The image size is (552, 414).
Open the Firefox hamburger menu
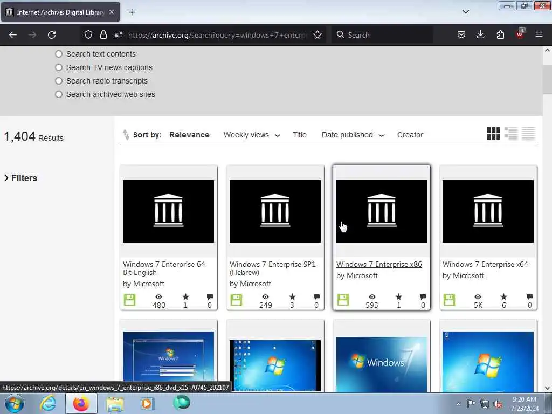(x=539, y=34)
